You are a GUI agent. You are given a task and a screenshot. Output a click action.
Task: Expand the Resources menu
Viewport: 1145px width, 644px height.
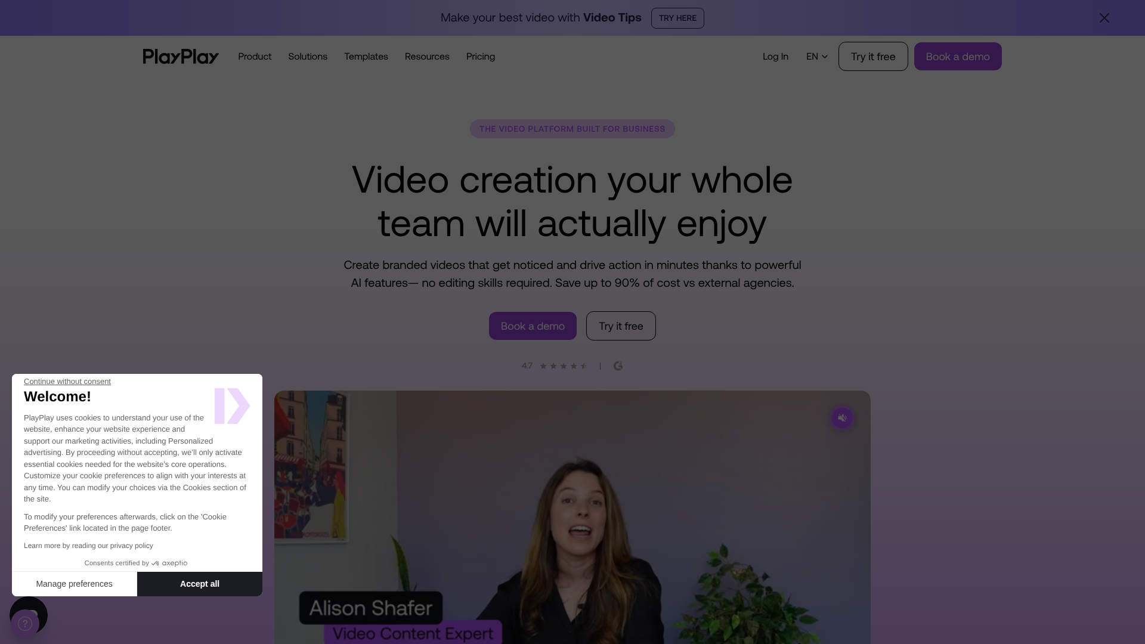[426, 56]
